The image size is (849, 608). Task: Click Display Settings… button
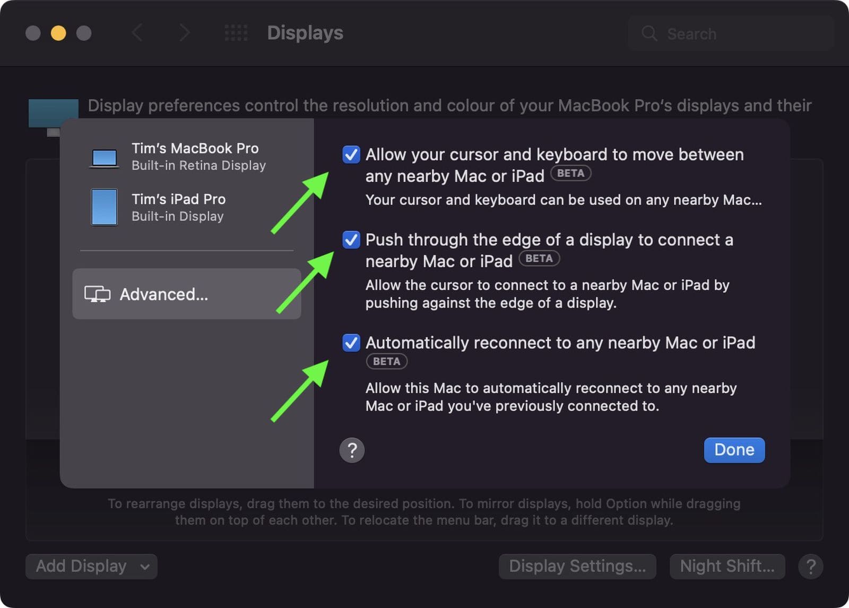[x=577, y=566]
